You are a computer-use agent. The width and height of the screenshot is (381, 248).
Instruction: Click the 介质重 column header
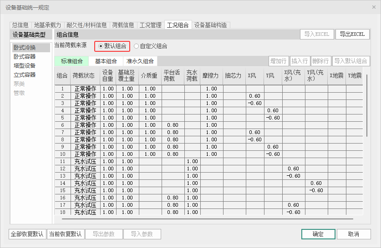click(x=150, y=76)
